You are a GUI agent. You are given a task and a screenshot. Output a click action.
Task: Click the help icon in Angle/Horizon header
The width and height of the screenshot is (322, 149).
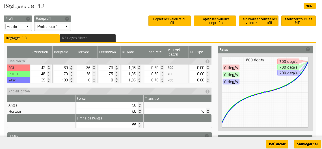(207, 91)
